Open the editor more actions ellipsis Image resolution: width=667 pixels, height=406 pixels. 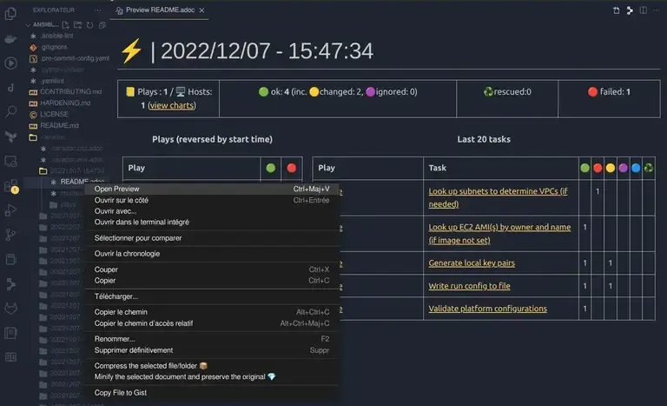point(657,10)
